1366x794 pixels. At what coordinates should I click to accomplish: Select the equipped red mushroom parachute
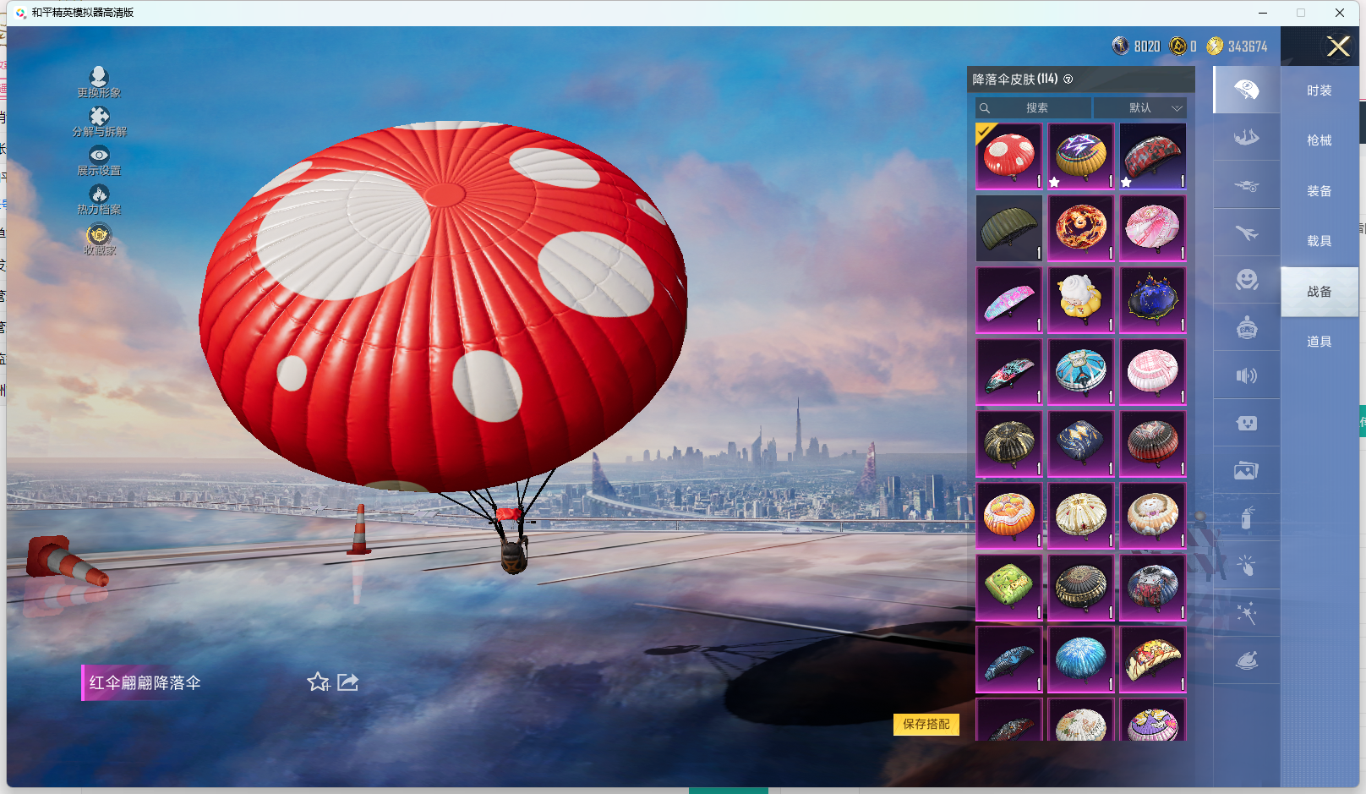[1008, 156]
